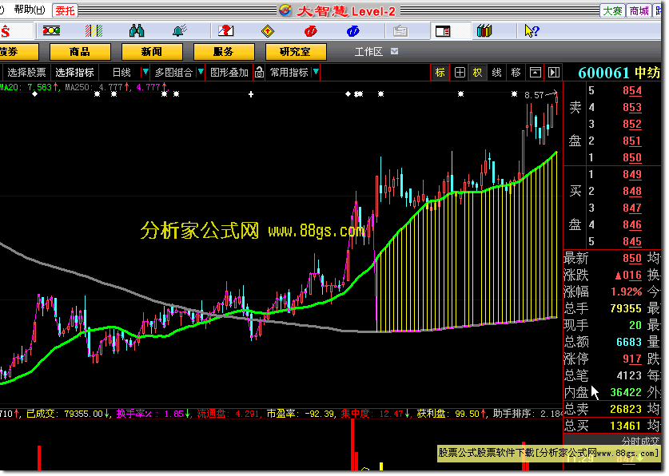The width and height of the screenshot is (669, 476).
Task: Click the 商城 button
Action: click(639, 10)
